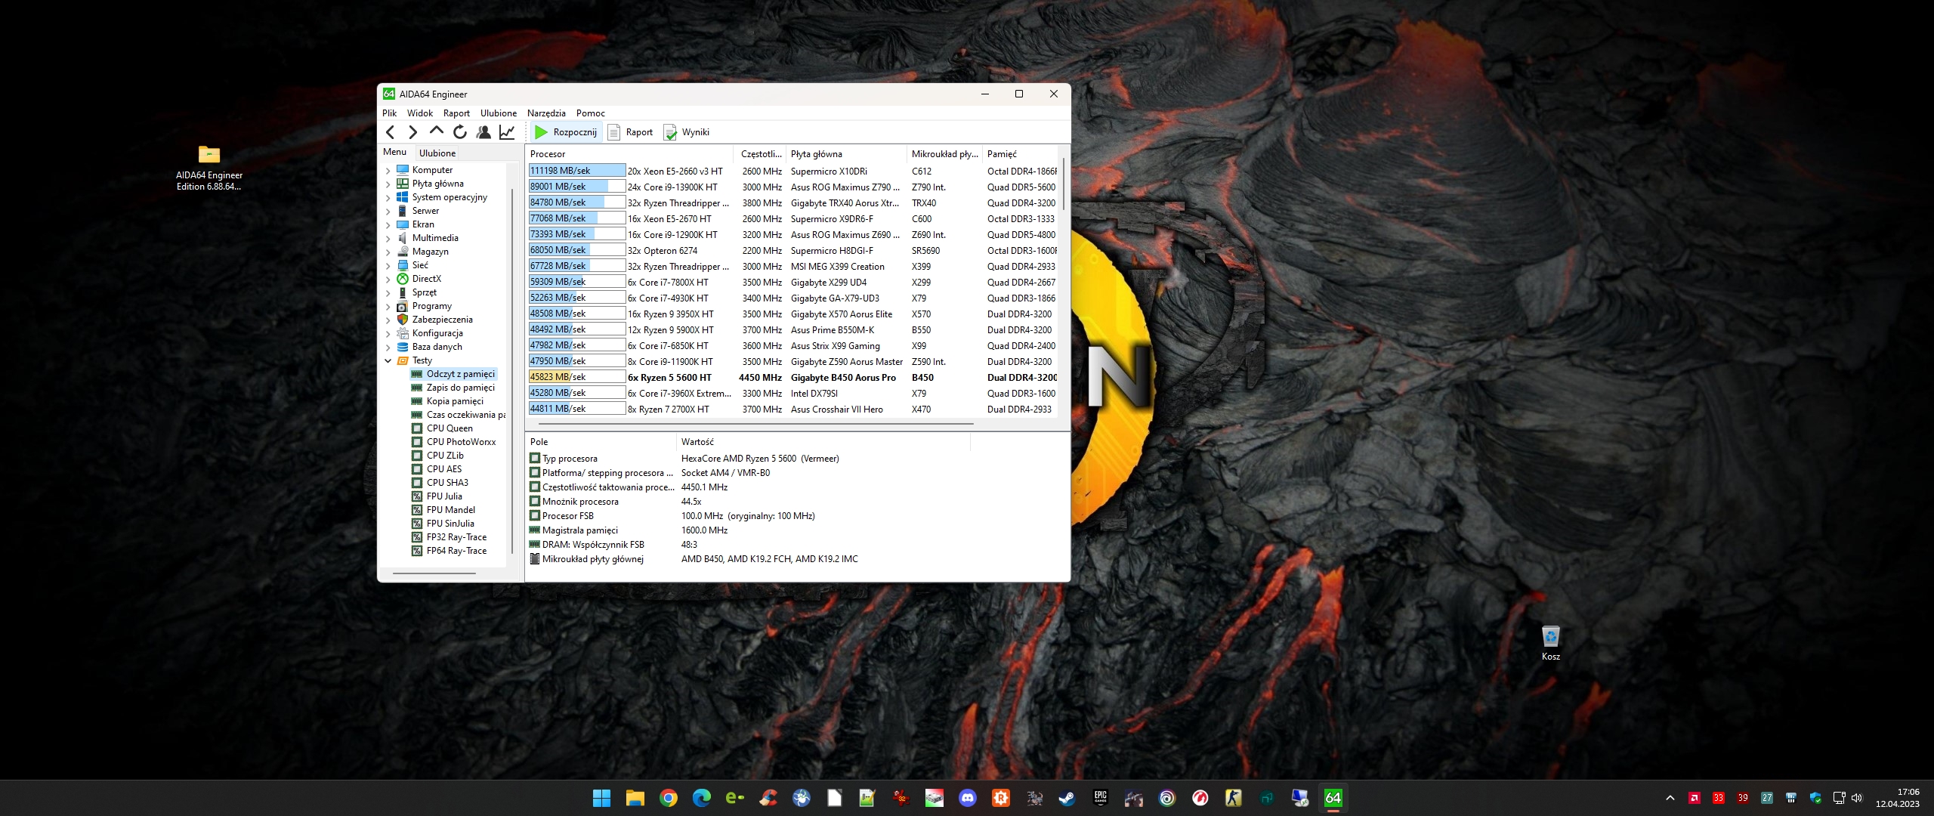Screen dimensions: 1934x816
Task: Expand the System operacyjny tree node
Action: (388, 198)
